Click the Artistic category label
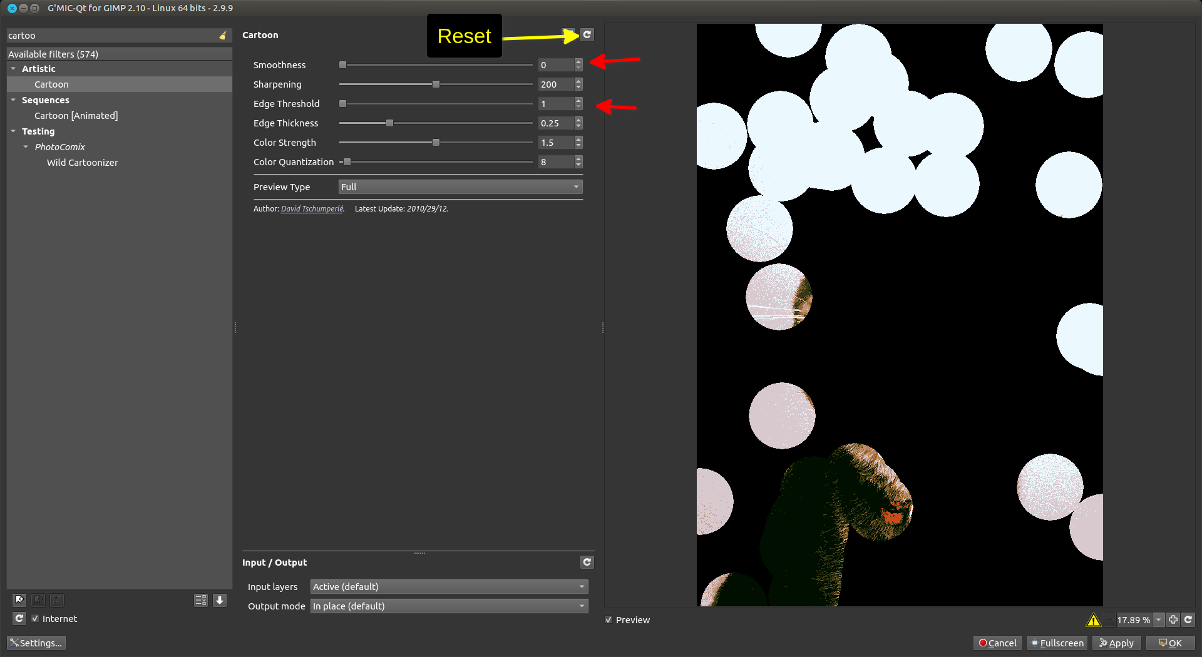 click(x=39, y=69)
